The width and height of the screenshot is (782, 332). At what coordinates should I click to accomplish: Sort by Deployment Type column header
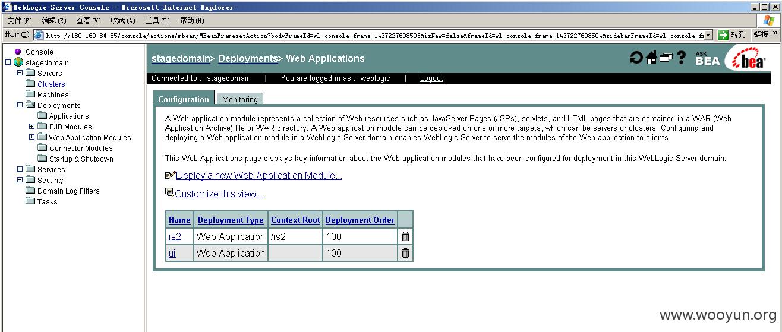coord(231,220)
